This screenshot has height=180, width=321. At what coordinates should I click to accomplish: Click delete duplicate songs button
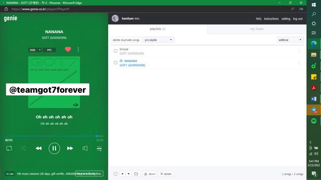(126, 40)
